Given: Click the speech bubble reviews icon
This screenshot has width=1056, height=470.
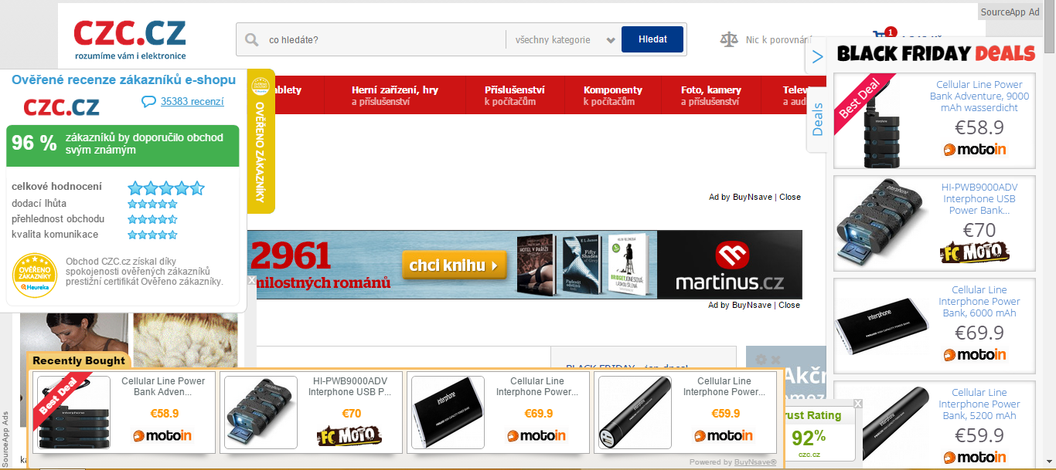Looking at the screenshot, I should [x=148, y=101].
